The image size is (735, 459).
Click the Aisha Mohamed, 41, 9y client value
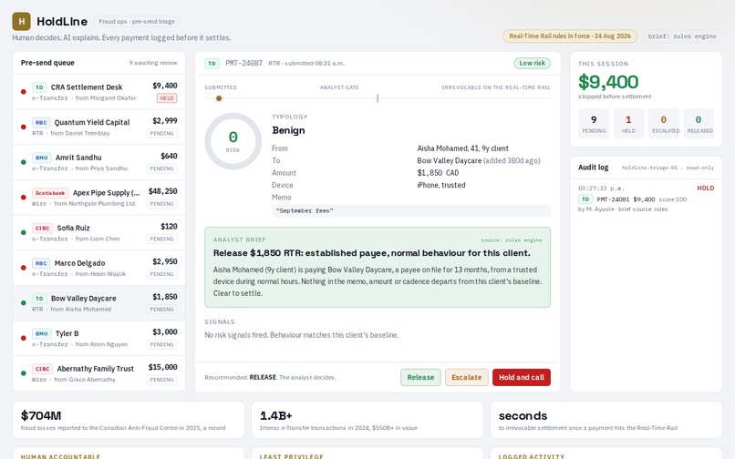[462, 148]
